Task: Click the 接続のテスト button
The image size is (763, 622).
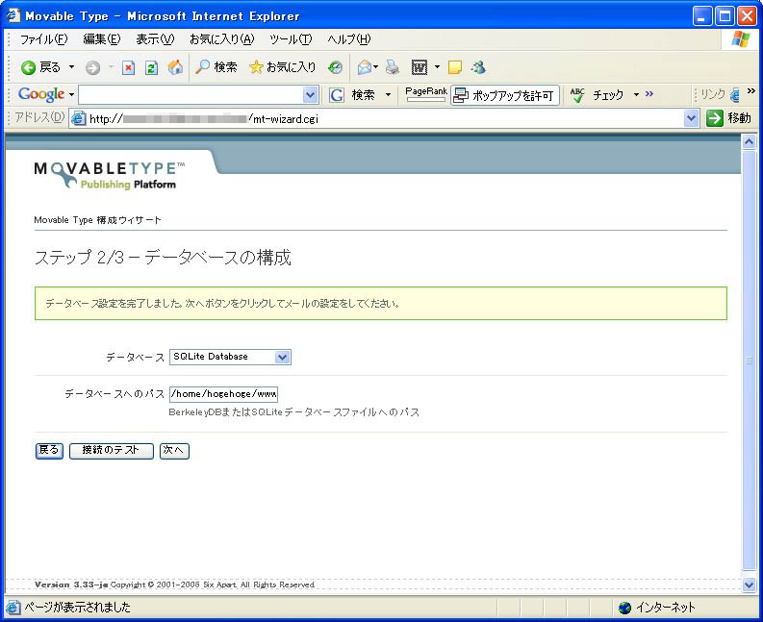Action: coord(112,451)
